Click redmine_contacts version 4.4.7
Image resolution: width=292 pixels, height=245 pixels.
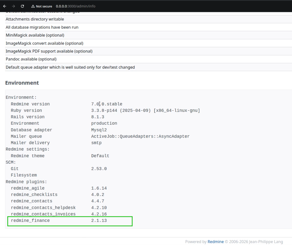(98, 201)
